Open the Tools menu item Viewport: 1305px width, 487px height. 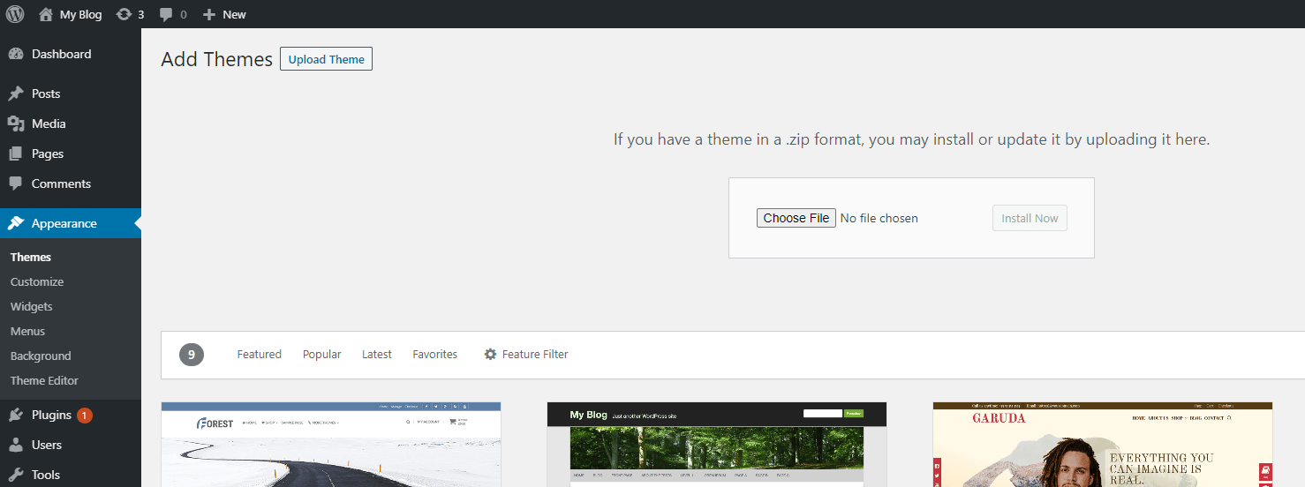[x=71, y=475]
